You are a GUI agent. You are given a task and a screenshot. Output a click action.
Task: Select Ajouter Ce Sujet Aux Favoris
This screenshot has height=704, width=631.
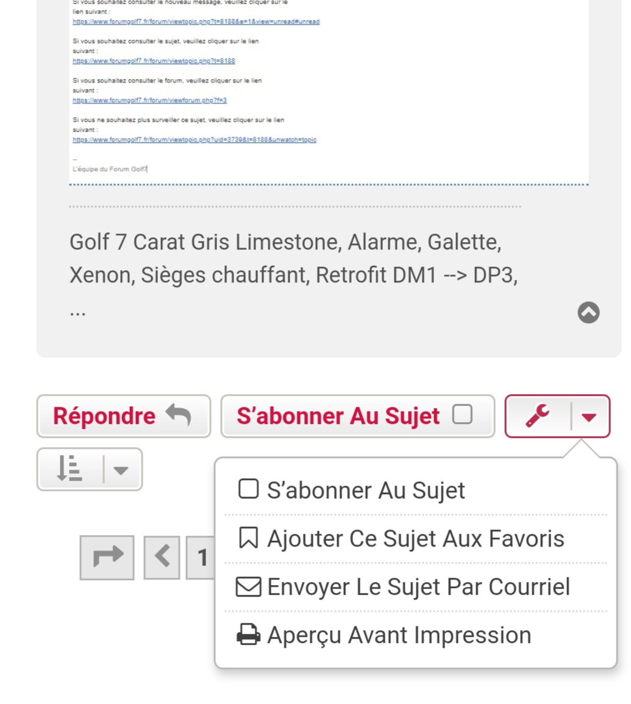415,538
